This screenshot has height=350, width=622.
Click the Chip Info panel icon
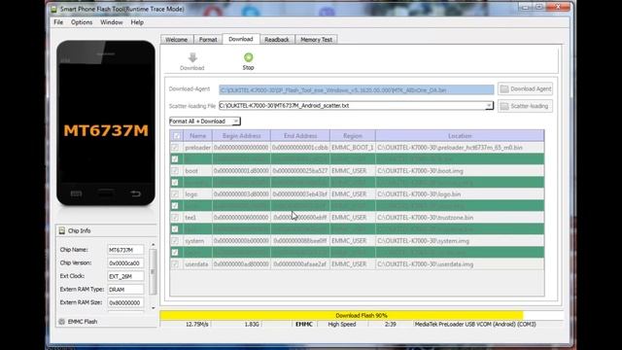[62, 230]
